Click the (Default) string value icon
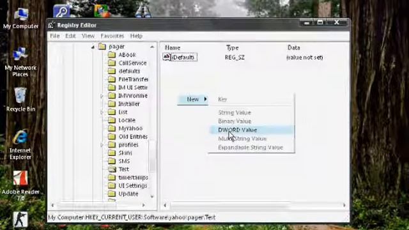 (x=167, y=57)
